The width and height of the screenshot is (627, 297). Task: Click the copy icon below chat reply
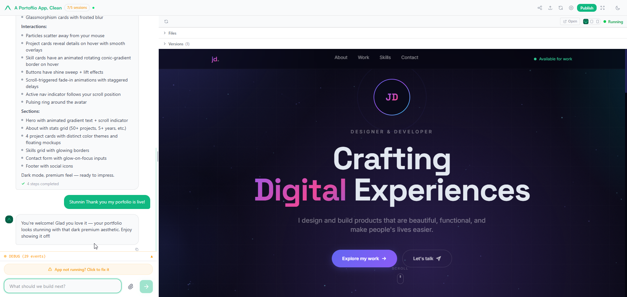tap(137, 249)
